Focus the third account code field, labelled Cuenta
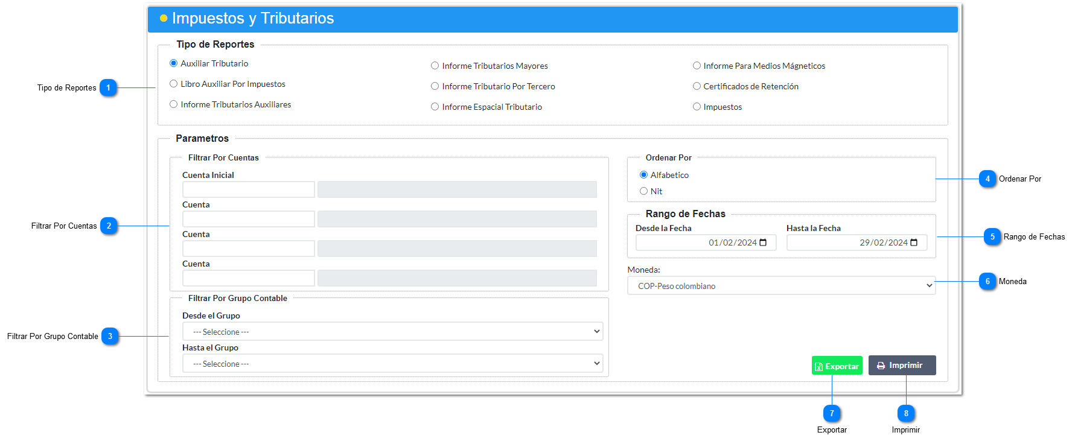This screenshot has height=444, width=1075. [249, 249]
